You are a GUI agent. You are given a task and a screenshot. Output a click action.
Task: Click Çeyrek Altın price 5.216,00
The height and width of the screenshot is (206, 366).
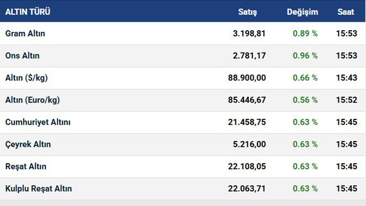click(249, 144)
